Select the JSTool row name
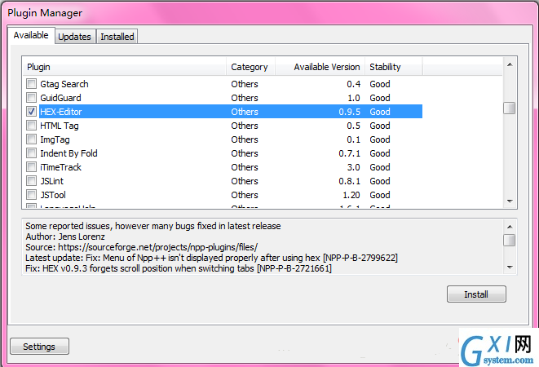 (x=53, y=195)
